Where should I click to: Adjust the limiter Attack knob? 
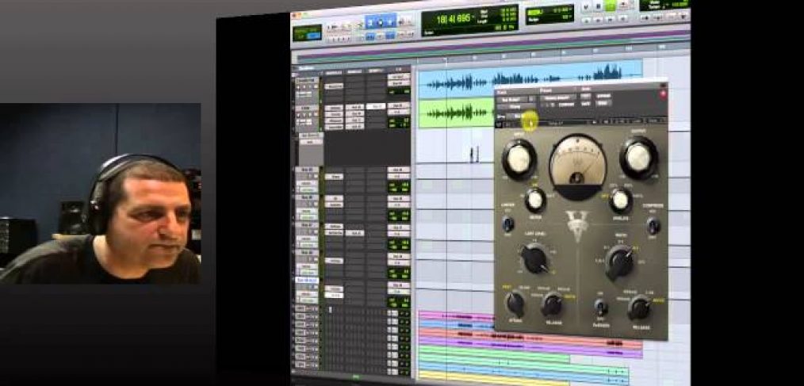[x=515, y=304]
